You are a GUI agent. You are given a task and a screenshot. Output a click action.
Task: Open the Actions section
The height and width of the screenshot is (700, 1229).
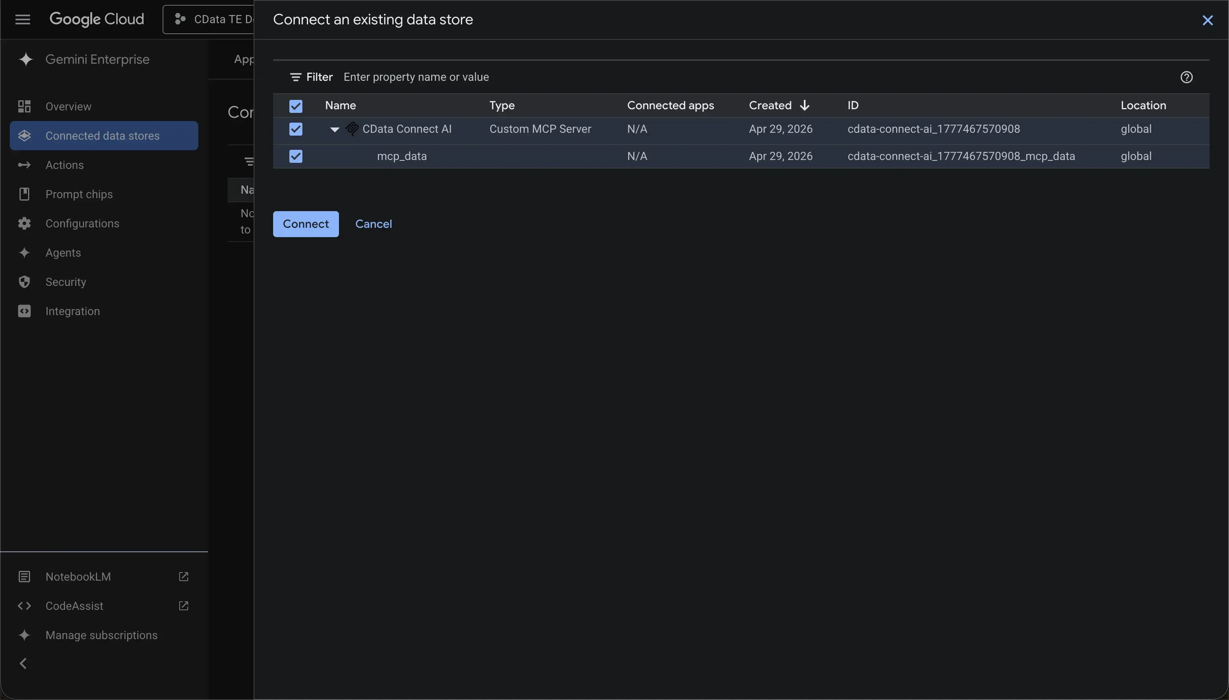click(104, 165)
